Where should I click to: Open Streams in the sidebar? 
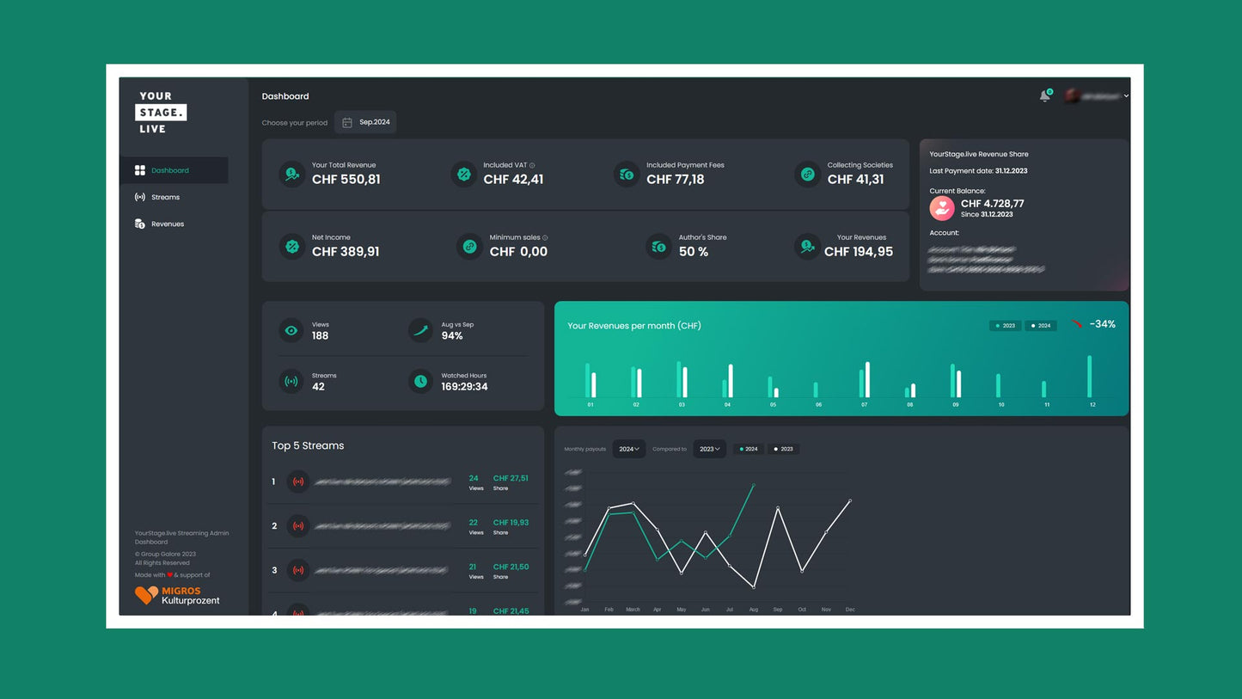[165, 197]
